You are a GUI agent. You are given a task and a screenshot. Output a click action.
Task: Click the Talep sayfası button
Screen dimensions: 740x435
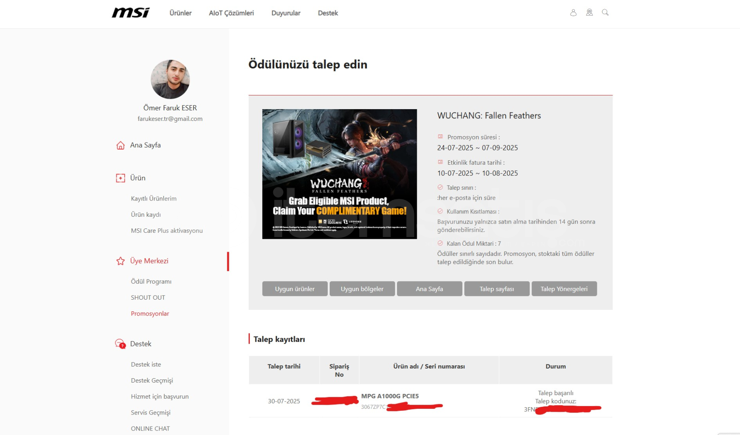click(497, 289)
